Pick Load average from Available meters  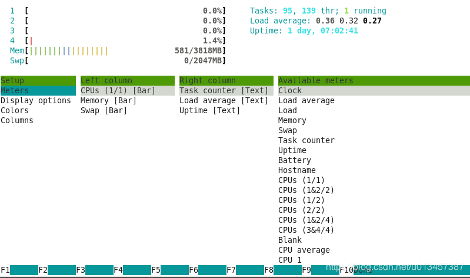(306, 100)
